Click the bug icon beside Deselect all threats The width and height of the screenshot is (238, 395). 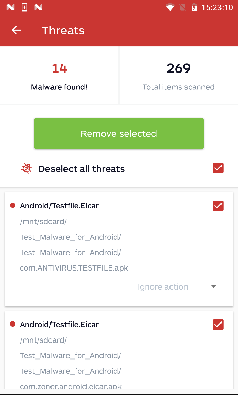tap(26, 169)
